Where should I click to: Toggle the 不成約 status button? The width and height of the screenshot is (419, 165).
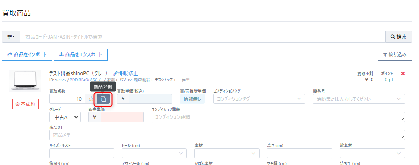click(x=25, y=104)
